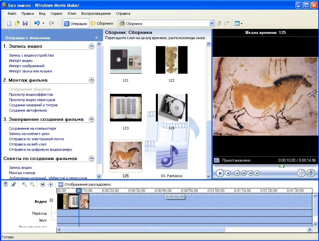Image resolution: width=319 pixels, height=241 pixels.
Task: Open the views dropdown arrow
Action: tap(241, 23)
